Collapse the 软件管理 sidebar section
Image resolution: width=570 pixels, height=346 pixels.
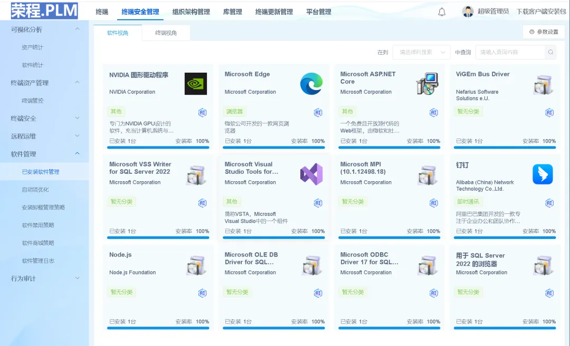click(77, 153)
